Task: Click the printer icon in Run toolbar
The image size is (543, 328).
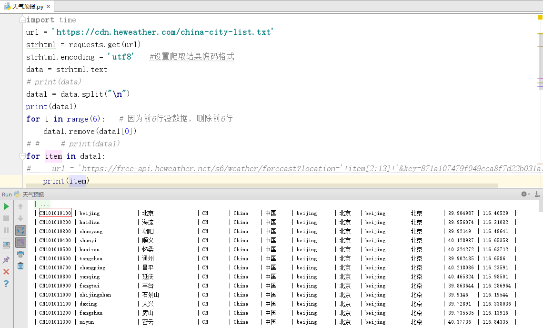Action: click(20, 254)
